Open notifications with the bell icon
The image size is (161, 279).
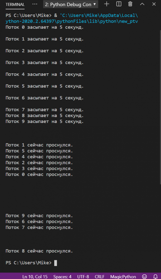[155, 277]
